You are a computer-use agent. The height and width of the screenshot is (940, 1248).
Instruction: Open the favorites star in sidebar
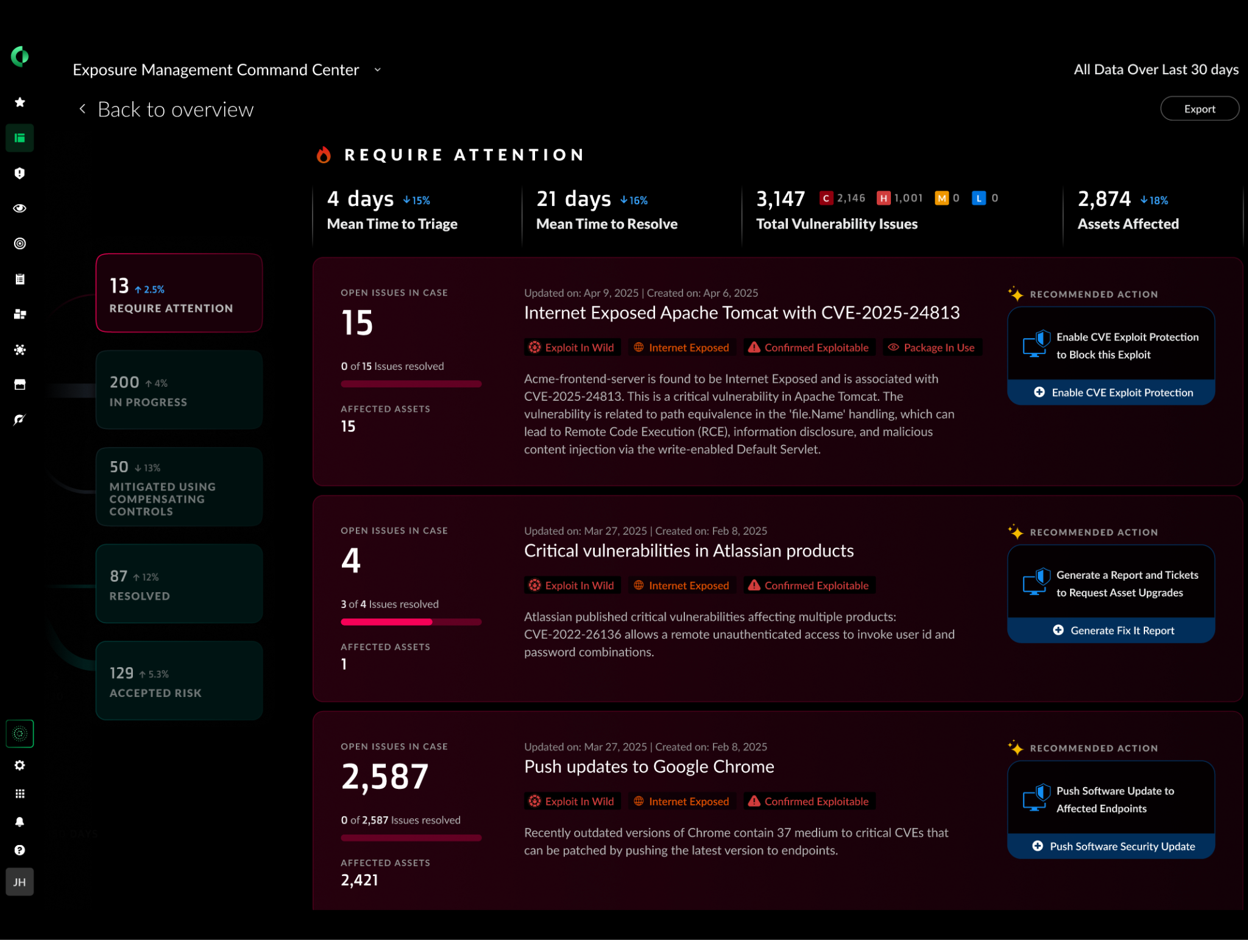(x=19, y=102)
